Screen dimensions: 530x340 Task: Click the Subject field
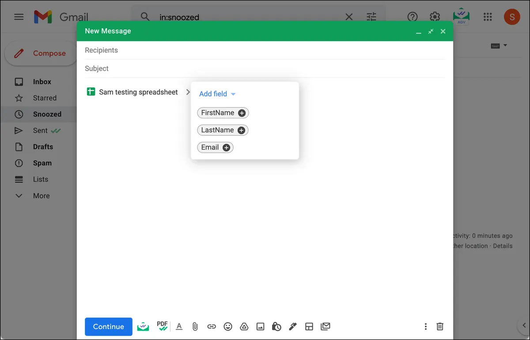tap(265, 68)
